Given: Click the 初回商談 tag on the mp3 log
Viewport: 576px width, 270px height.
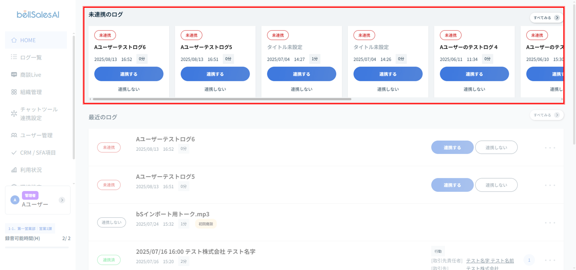Looking at the screenshot, I should click(206, 224).
